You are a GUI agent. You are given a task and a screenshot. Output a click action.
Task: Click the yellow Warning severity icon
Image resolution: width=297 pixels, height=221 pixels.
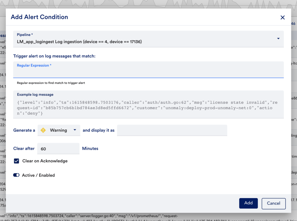[x=43, y=130]
